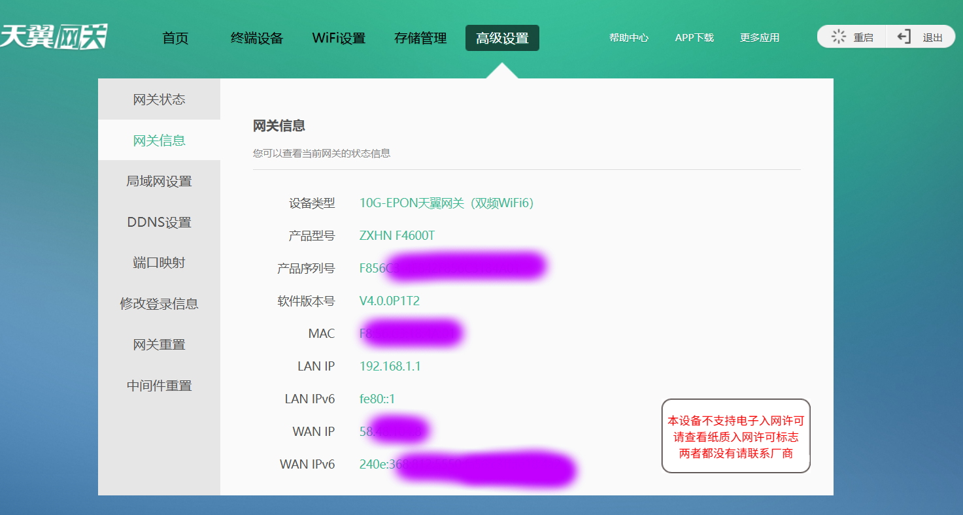Screen dimensions: 963x515
Task: Click the WAN IP label
Action: (314, 432)
